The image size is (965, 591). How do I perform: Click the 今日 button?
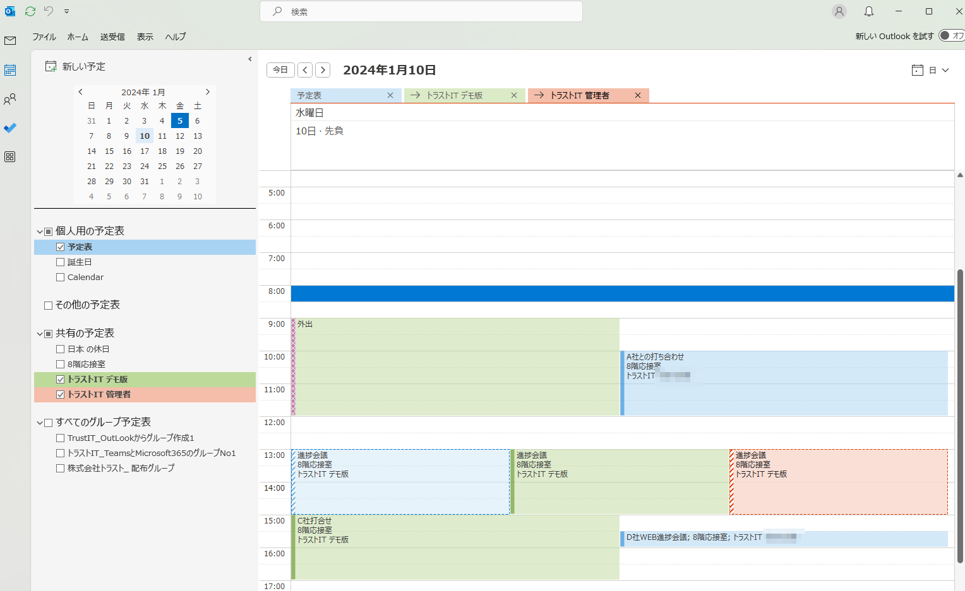(280, 70)
